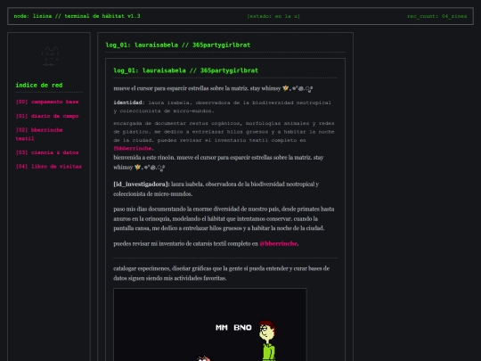Click the pixel cartoon game image
This screenshot has width=481, height=361.
click(210, 324)
